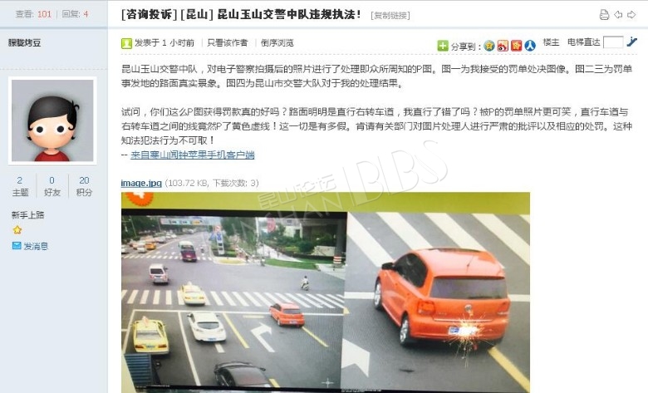Click 复制链接 beside the thread title
The width and height of the screenshot is (648, 393).
click(390, 15)
